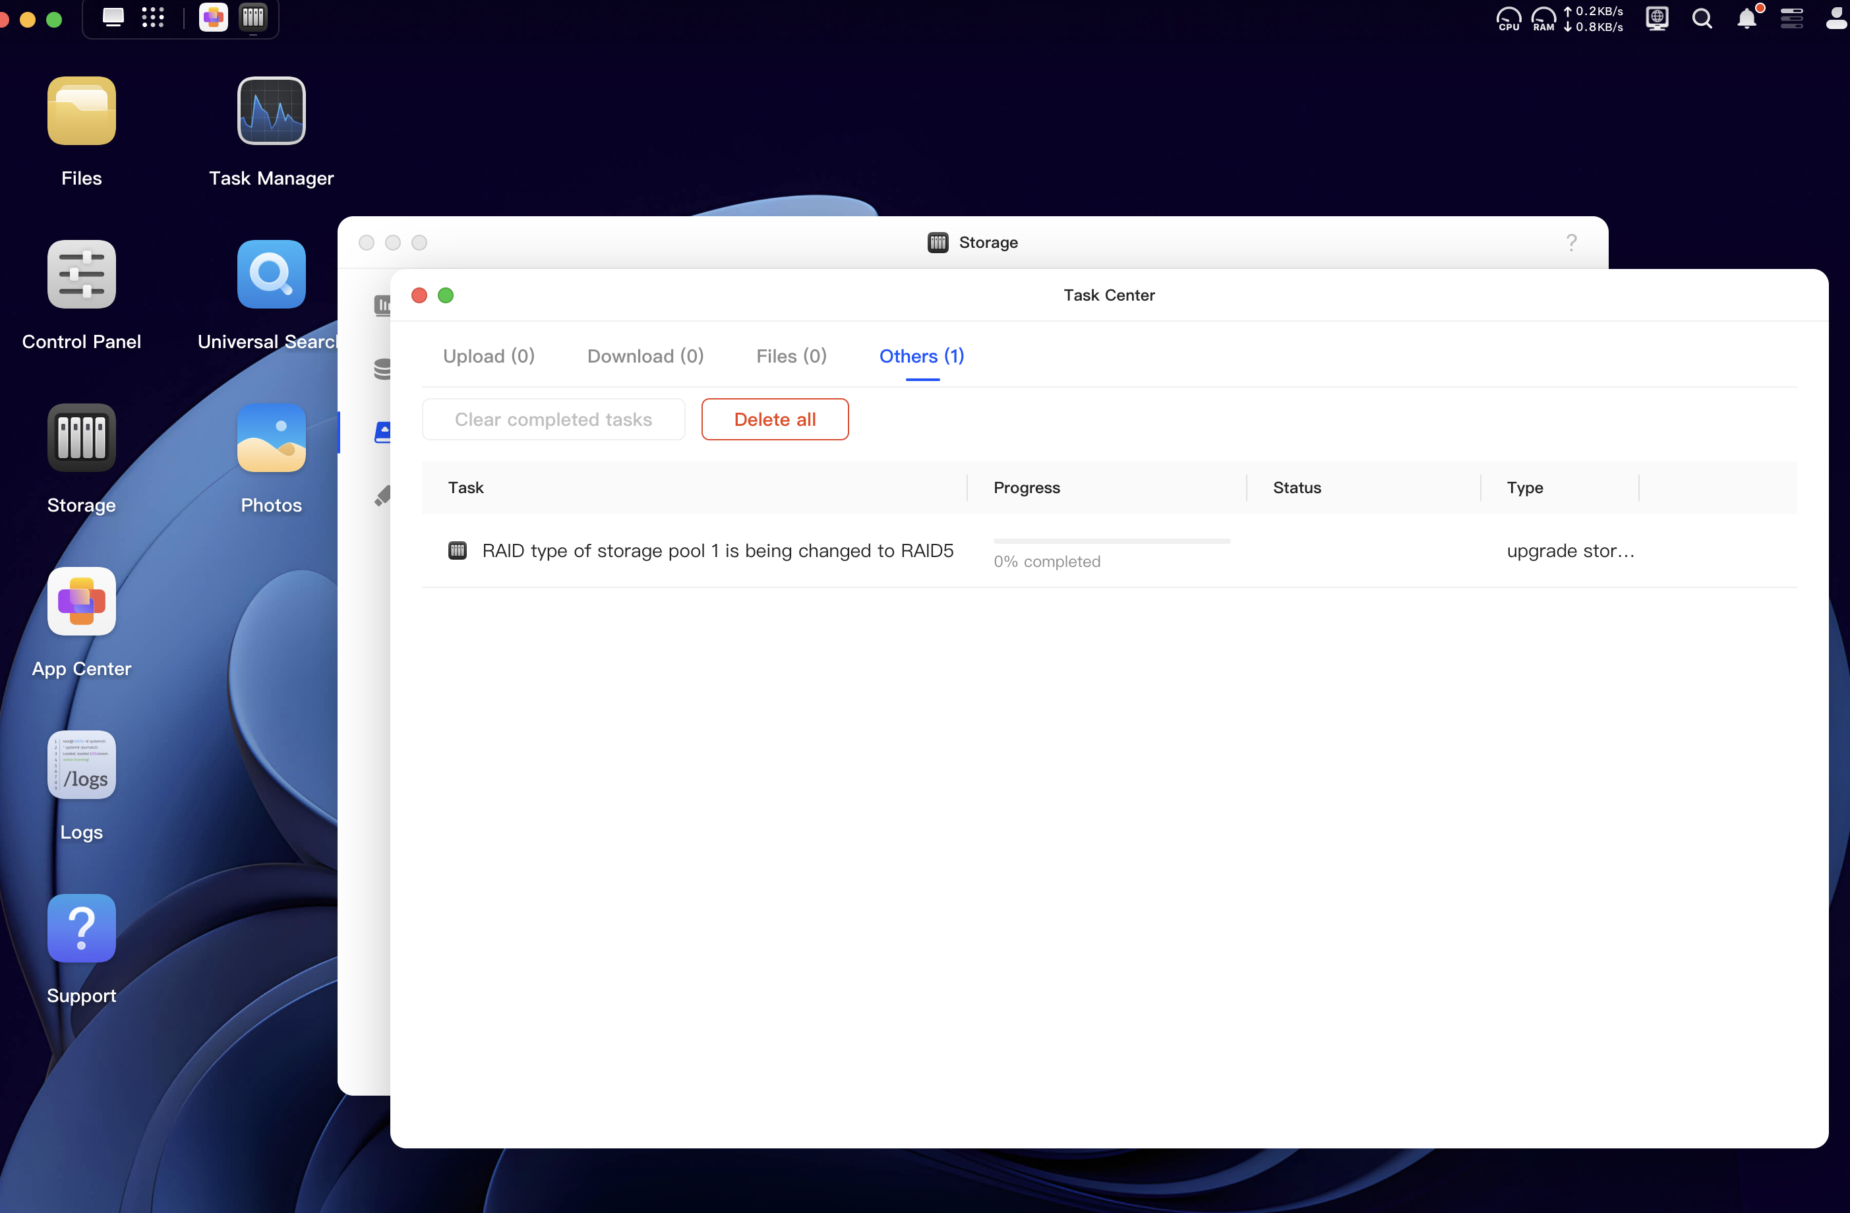The image size is (1850, 1213).
Task: Launch the Photos app
Action: point(271,438)
